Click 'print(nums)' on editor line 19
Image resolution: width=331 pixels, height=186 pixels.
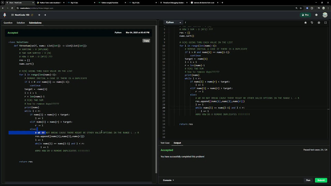click(x=192, y=75)
